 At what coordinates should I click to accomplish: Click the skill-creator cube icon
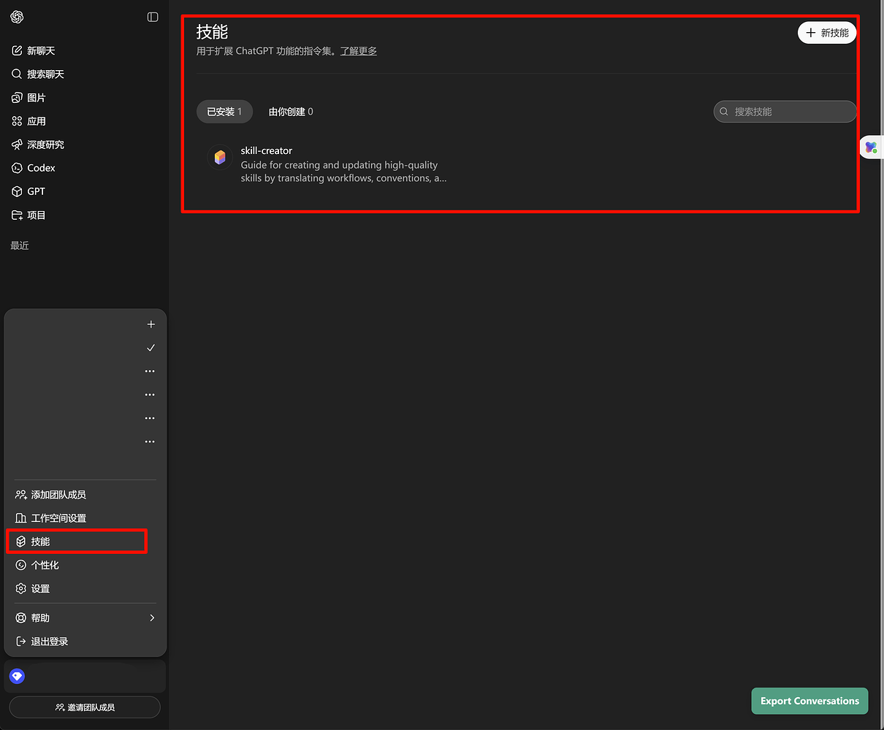(220, 157)
